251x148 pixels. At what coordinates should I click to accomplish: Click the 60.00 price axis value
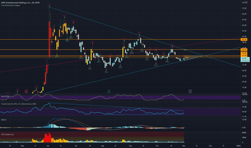point(244,25)
